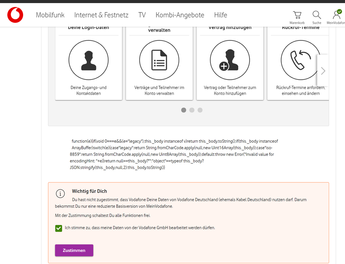Open the MeinVodafone account icon

[336, 15]
